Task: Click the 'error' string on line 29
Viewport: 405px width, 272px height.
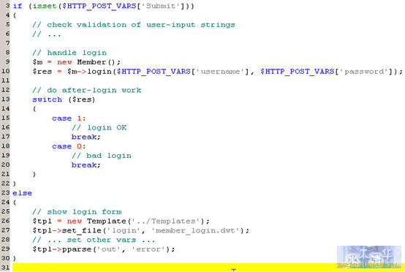Action: click(x=148, y=249)
